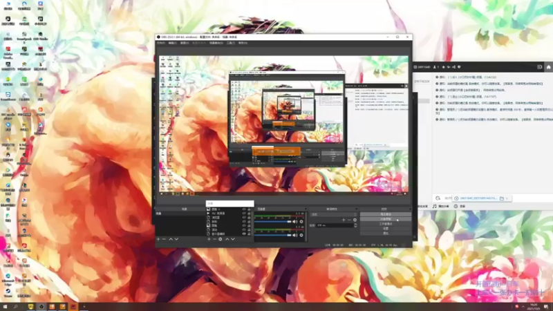Image resolution: width=553 pixels, height=311 pixels.
Task: Remove the selected source with the minus icon
Action: click(214, 239)
